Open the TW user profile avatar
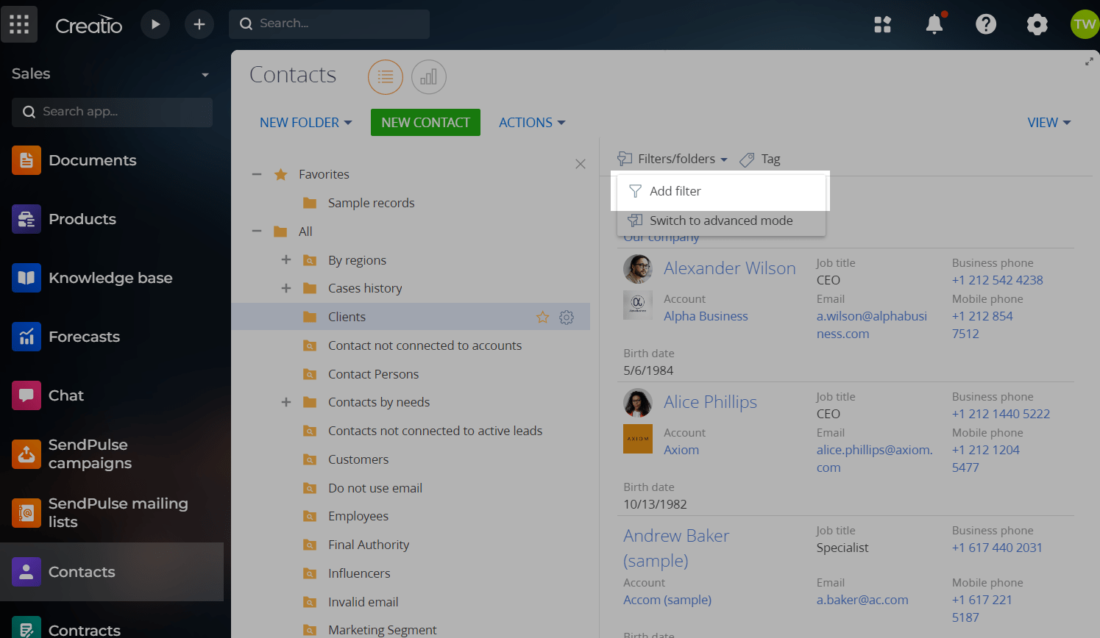1100x638 pixels. pyautogui.click(x=1085, y=24)
